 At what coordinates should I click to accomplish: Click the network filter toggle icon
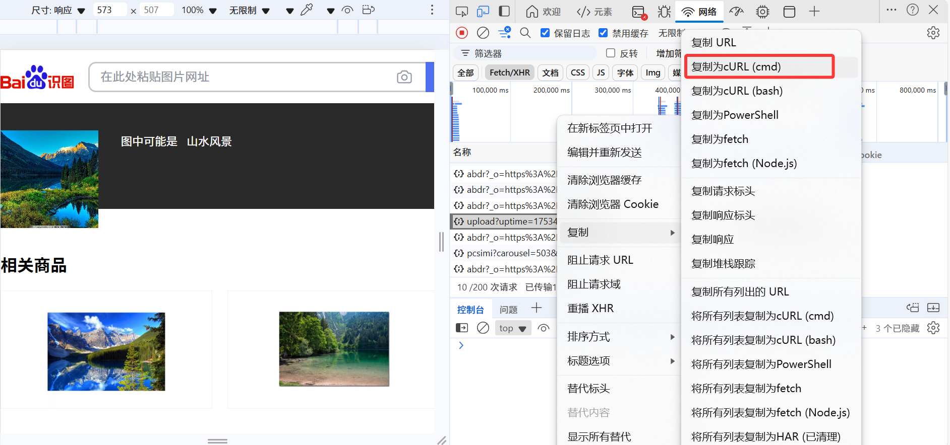pos(504,33)
